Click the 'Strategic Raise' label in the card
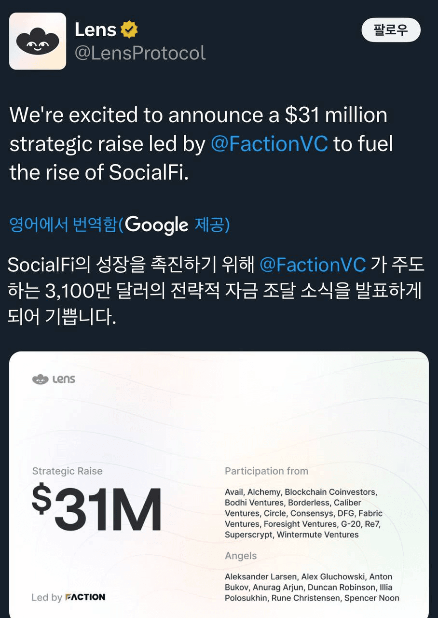Screen dimensions: 438x618 tap(67, 471)
